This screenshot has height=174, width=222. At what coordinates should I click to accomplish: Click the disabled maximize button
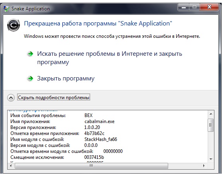click(x=194, y=7)
